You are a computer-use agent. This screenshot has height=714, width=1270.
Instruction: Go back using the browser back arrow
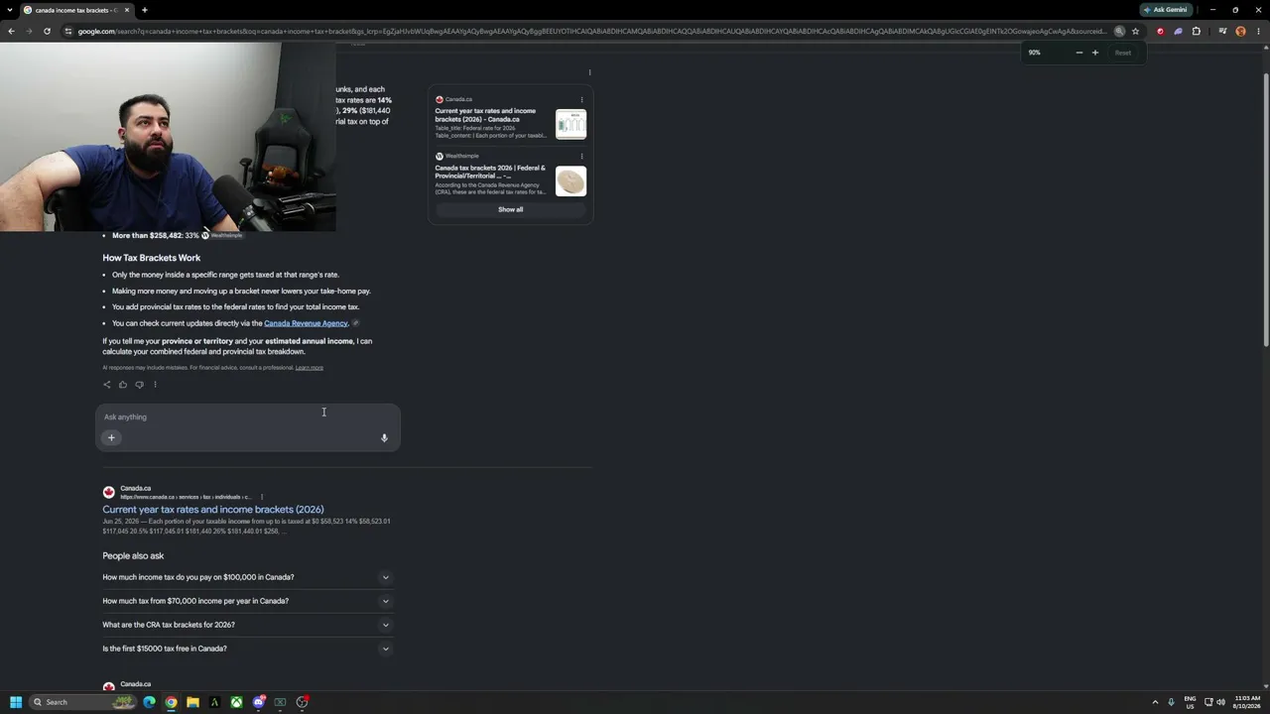[11, 31]
